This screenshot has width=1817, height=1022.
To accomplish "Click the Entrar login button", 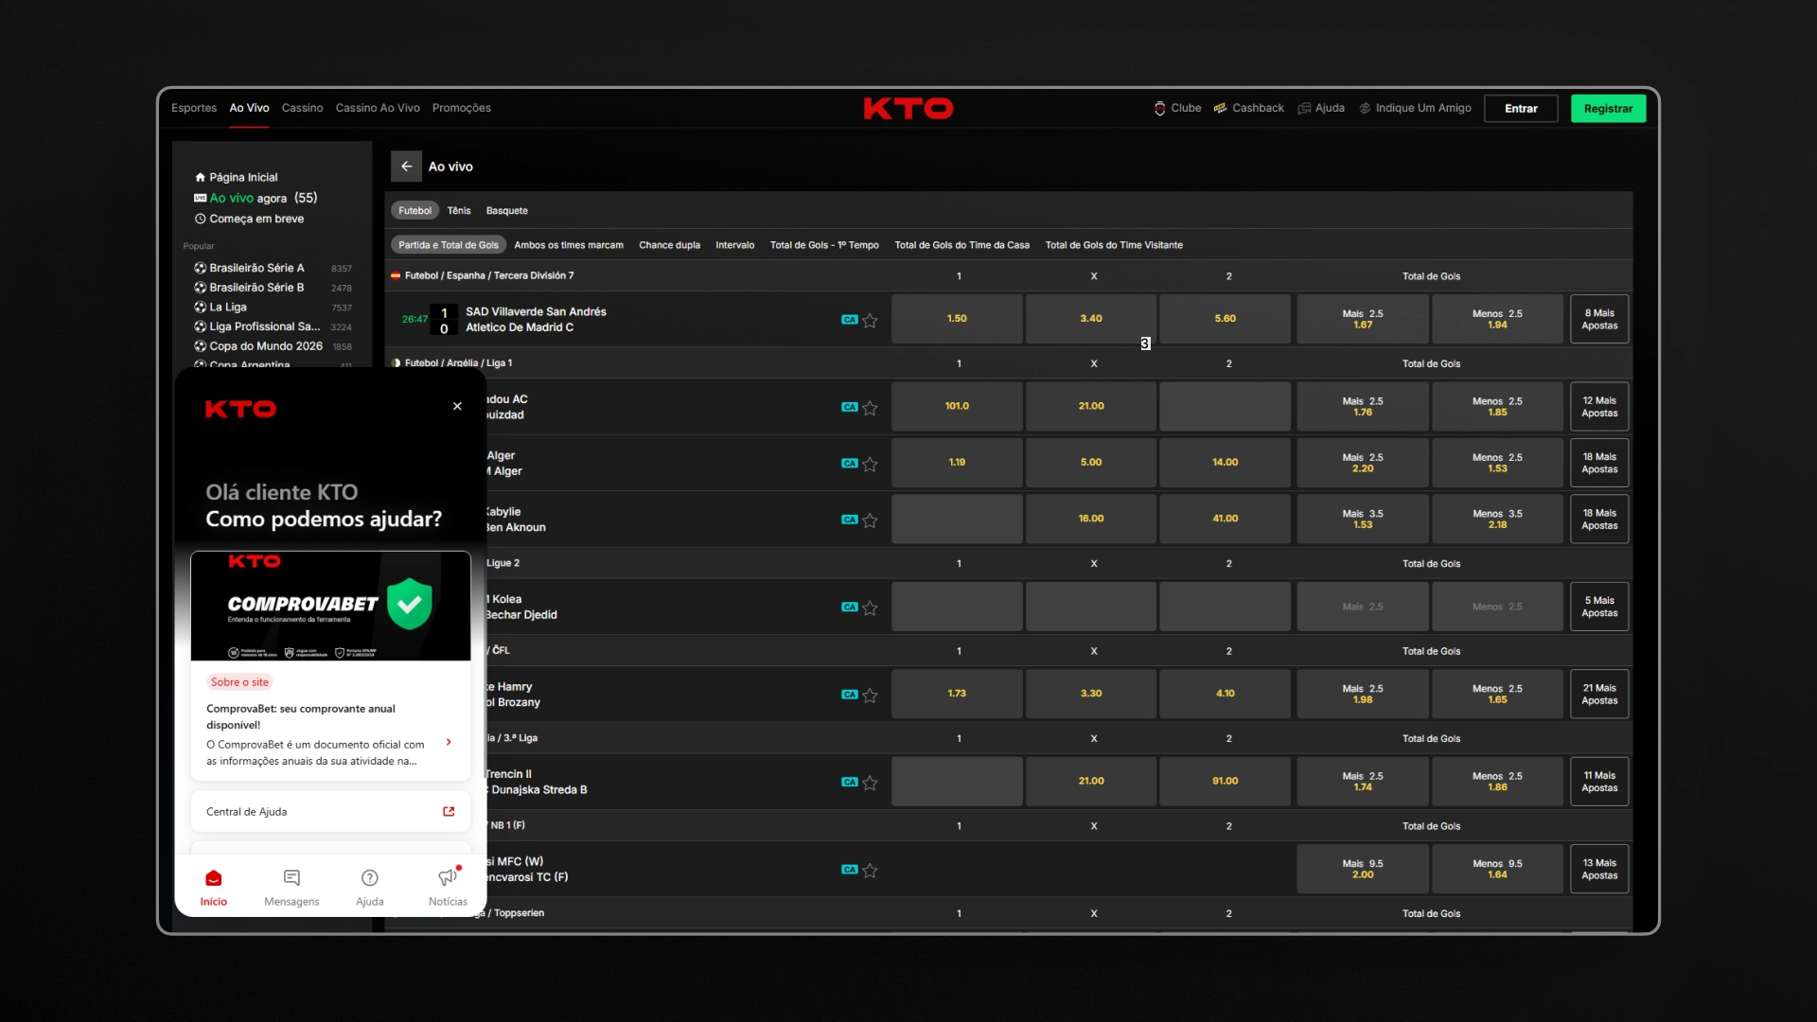I will click(x=1521, y=109).
